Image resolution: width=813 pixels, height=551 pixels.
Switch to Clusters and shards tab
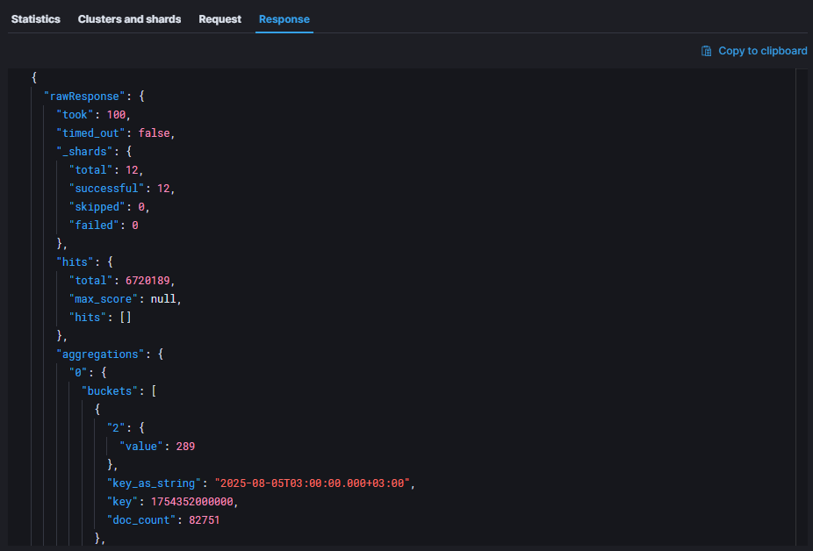[x=129, y=19]
